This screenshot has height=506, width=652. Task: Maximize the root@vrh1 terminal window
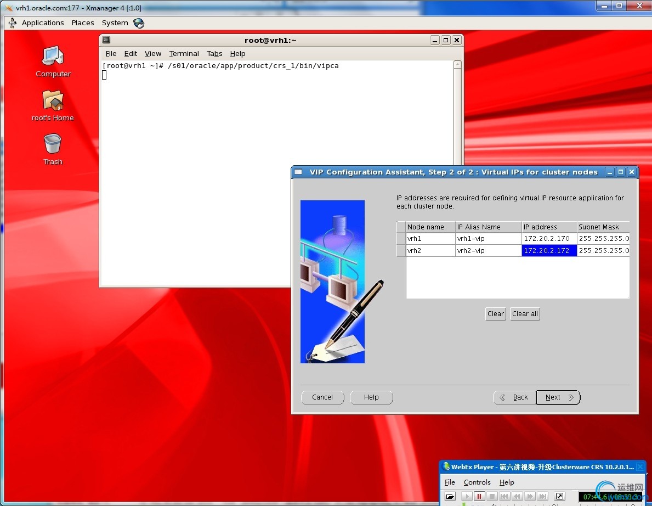pyautogui.click(x=446, y=40)
